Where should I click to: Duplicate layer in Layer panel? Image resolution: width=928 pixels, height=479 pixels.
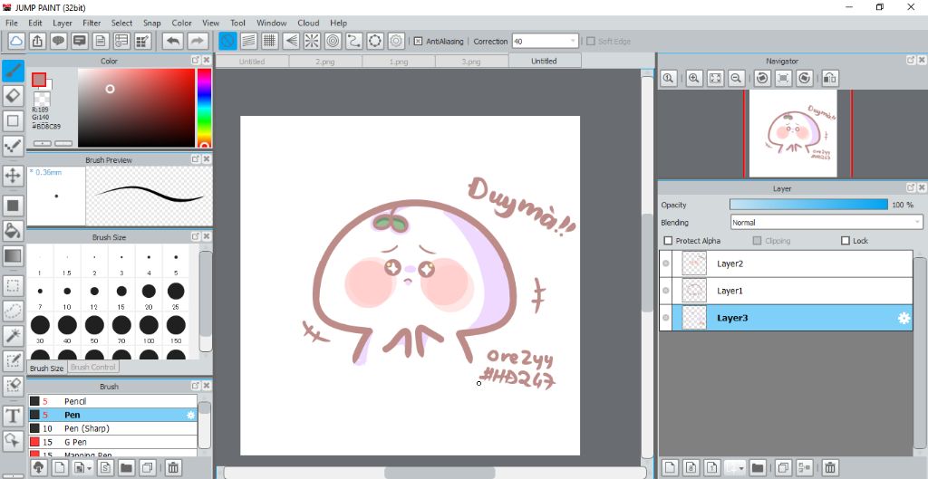[x=783, y=467]
